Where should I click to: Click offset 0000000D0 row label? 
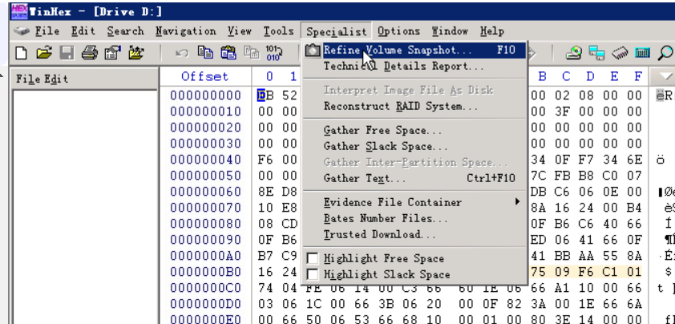pos(205,304)
